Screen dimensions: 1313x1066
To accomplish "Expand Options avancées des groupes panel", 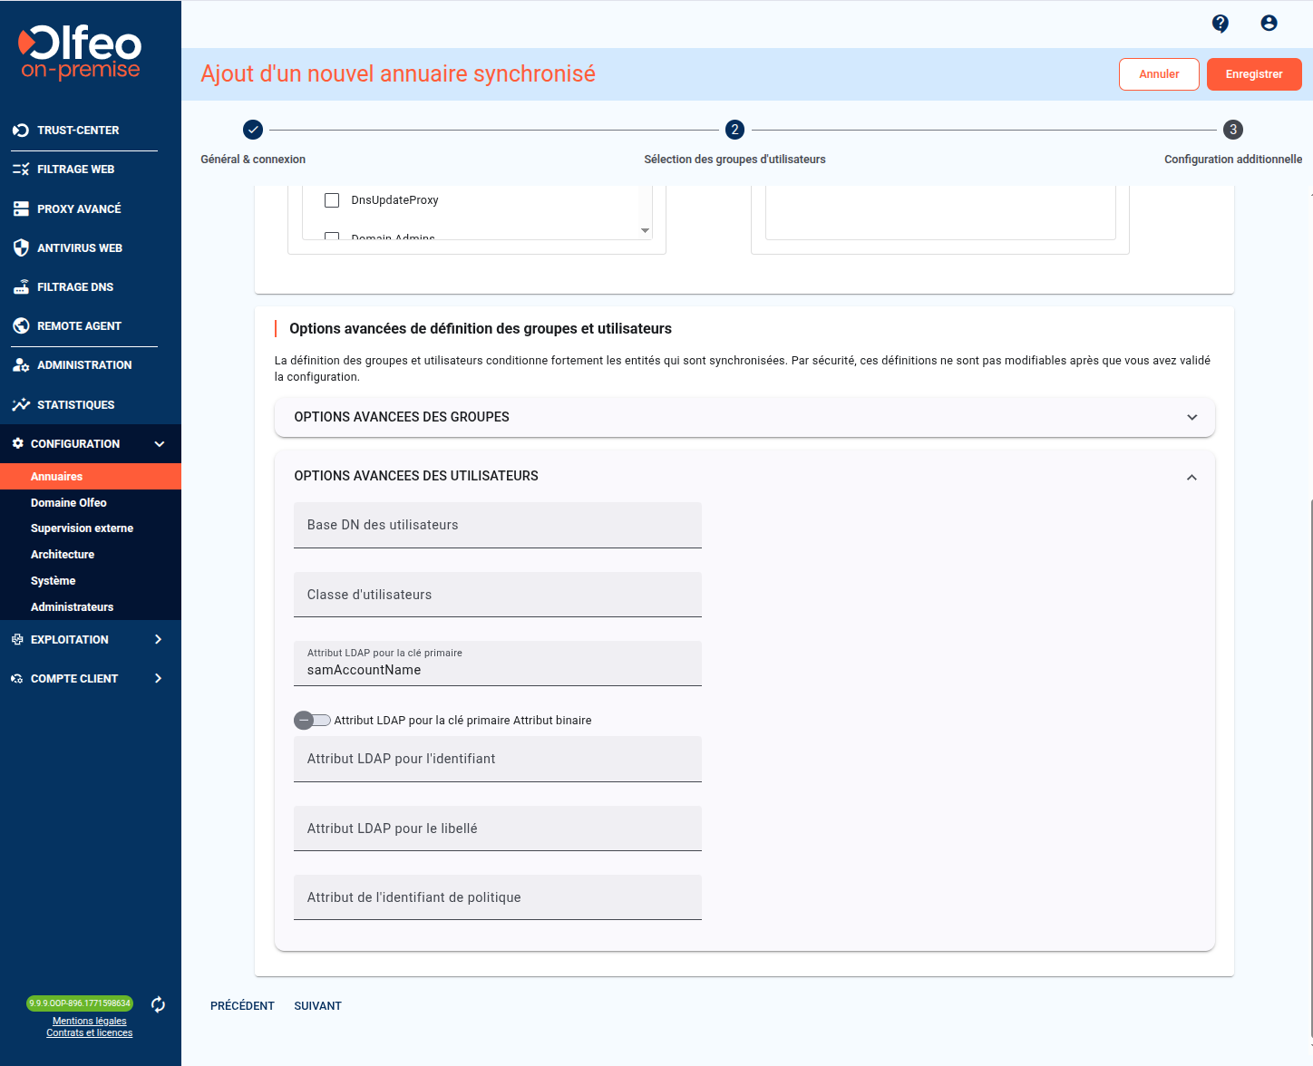I will pyautogui.click(x=1191, y=417).
